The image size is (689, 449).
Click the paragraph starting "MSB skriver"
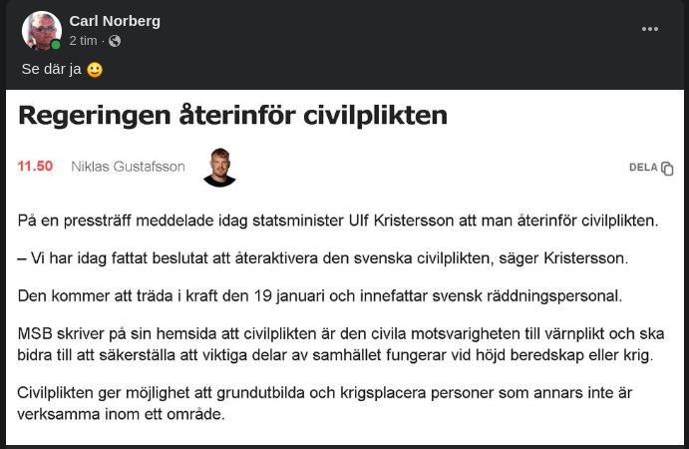tap(339, 344)
